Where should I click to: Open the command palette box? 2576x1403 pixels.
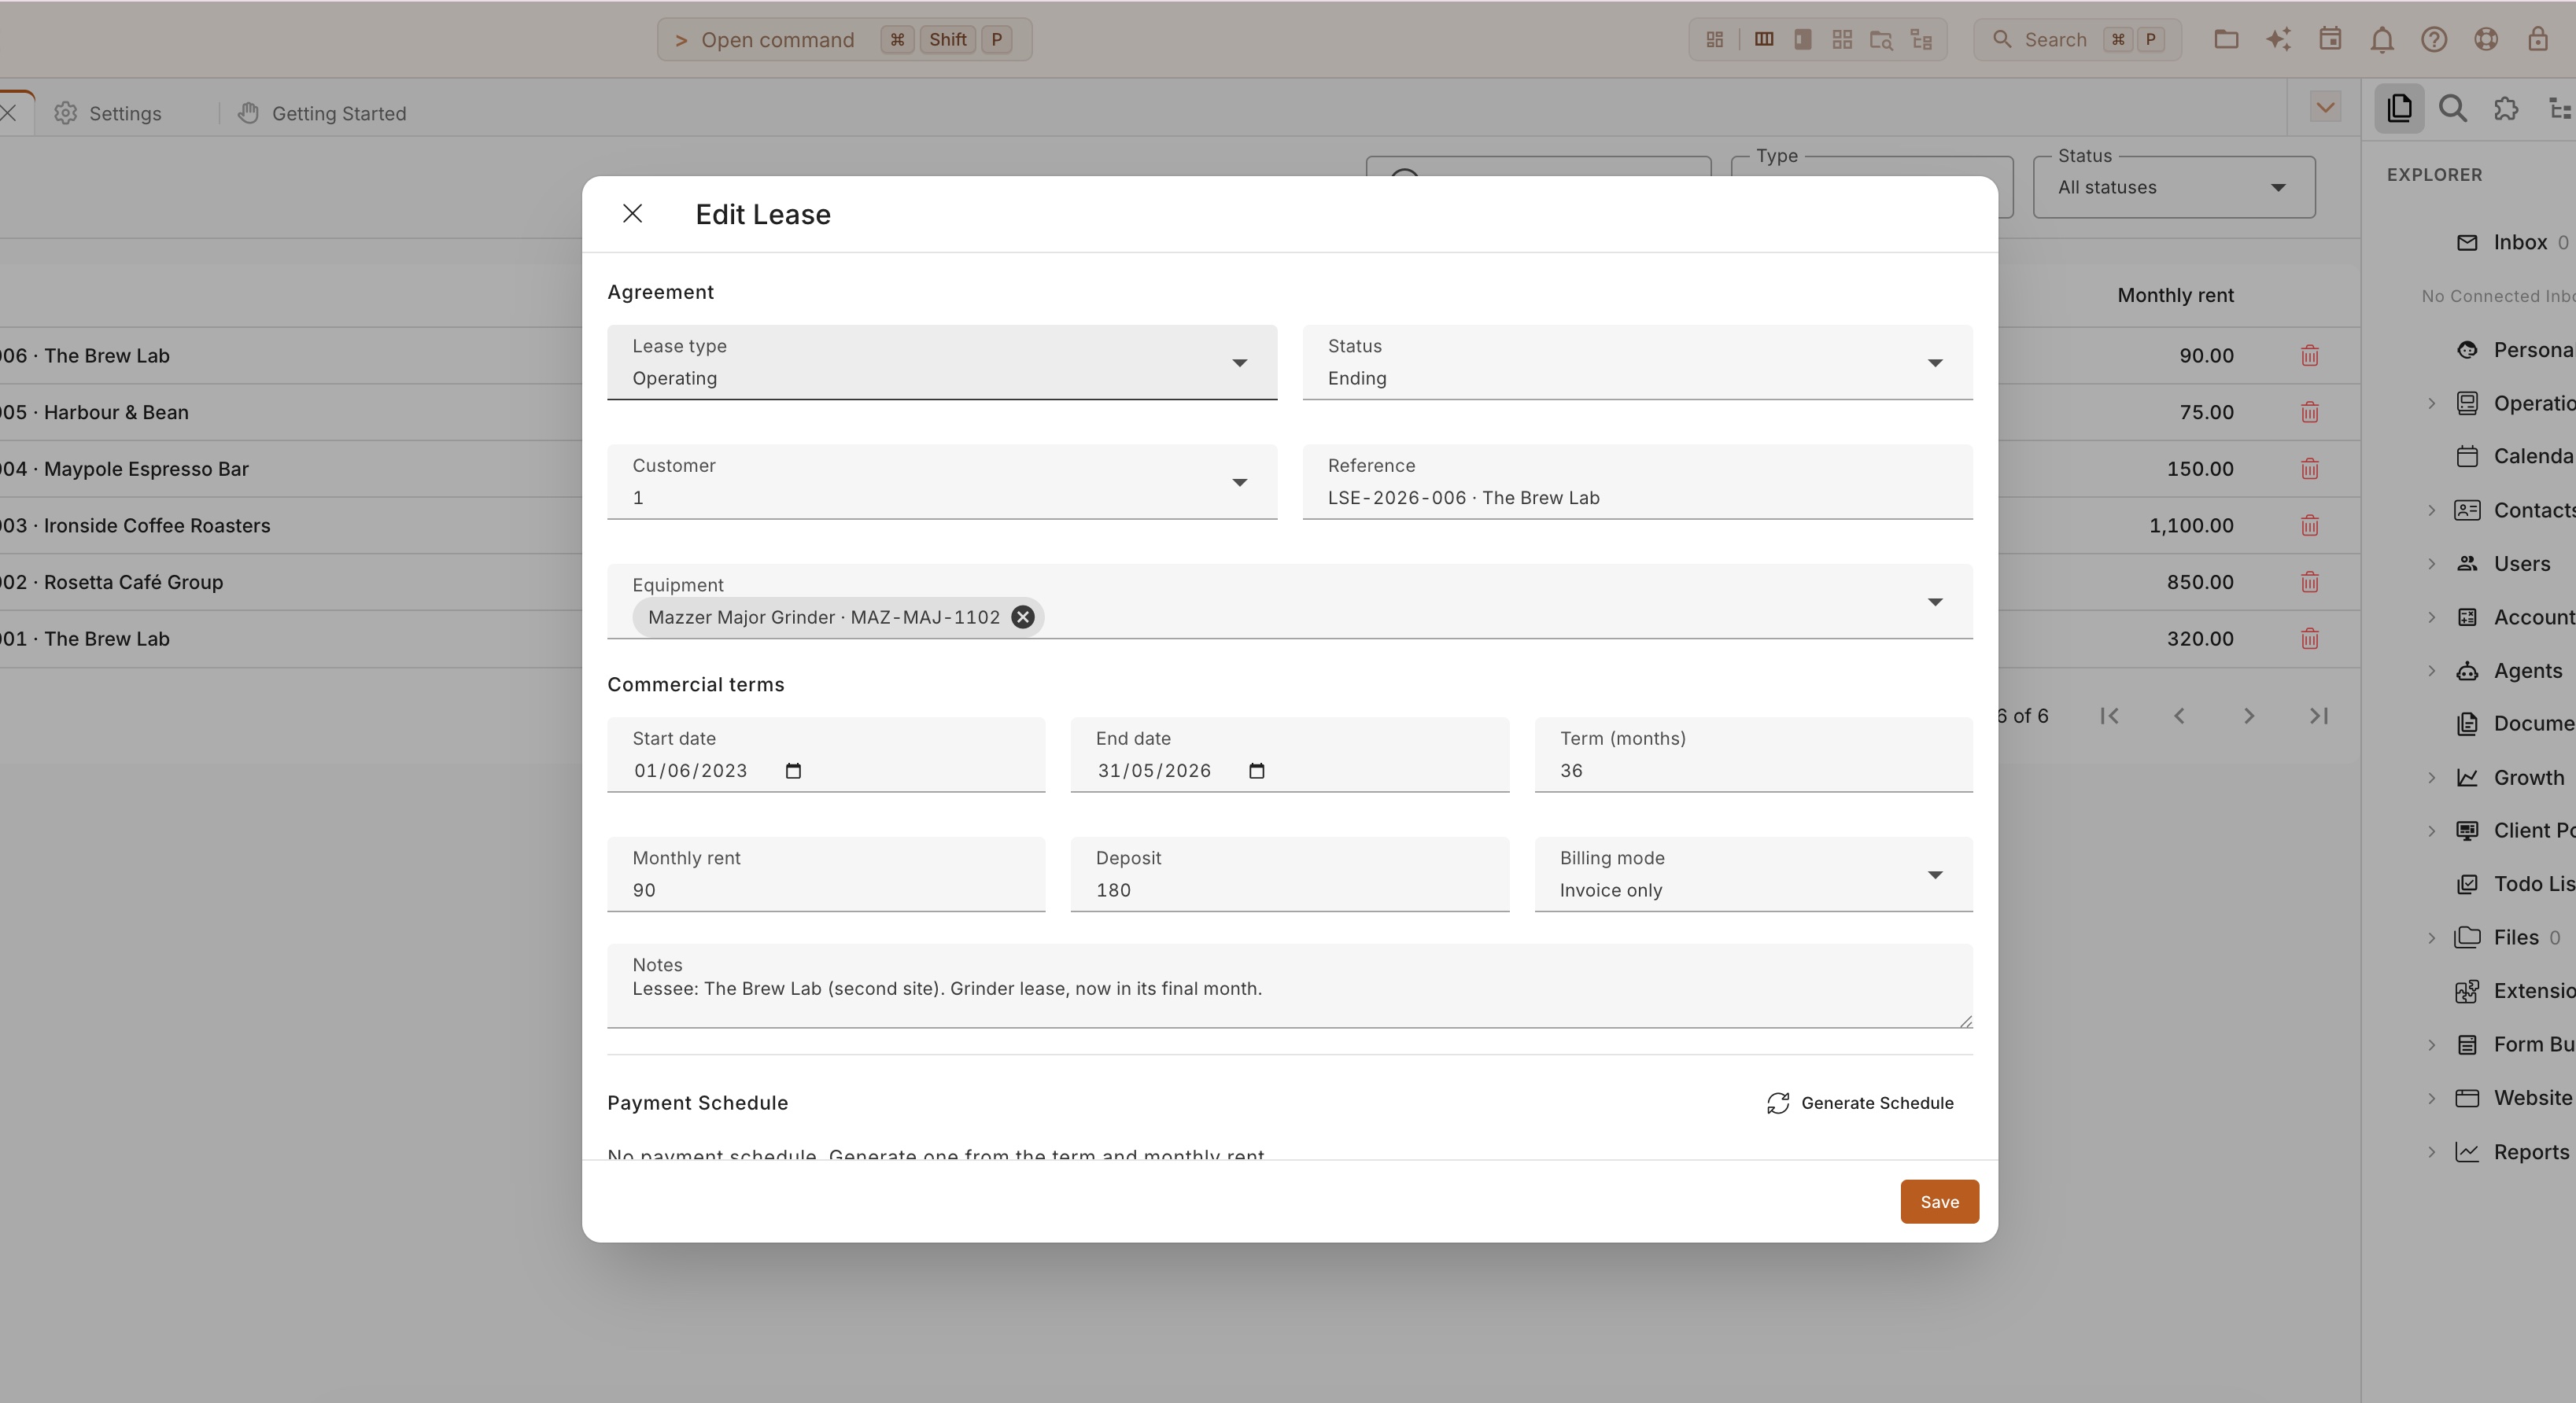click(x=844, y=40)
